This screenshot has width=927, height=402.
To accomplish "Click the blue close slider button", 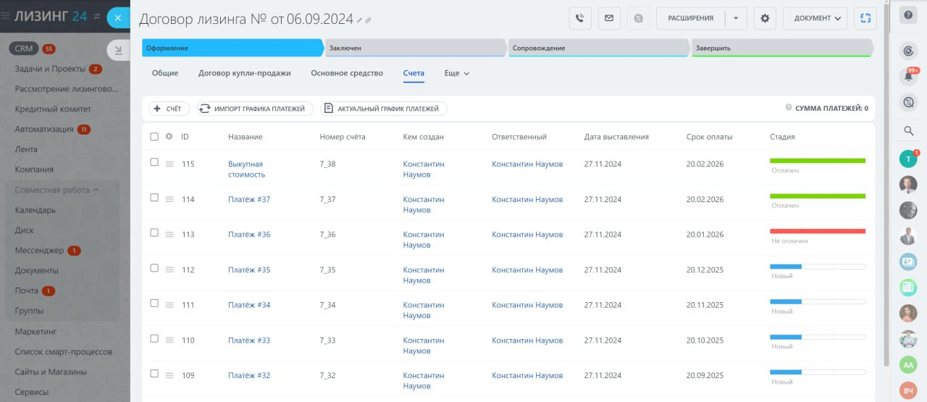I will [118, 17].
